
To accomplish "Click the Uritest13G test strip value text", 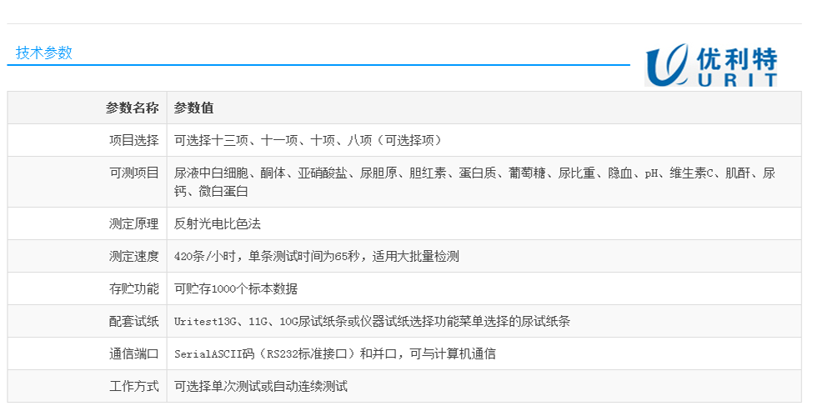I will (x=372, y=321).
